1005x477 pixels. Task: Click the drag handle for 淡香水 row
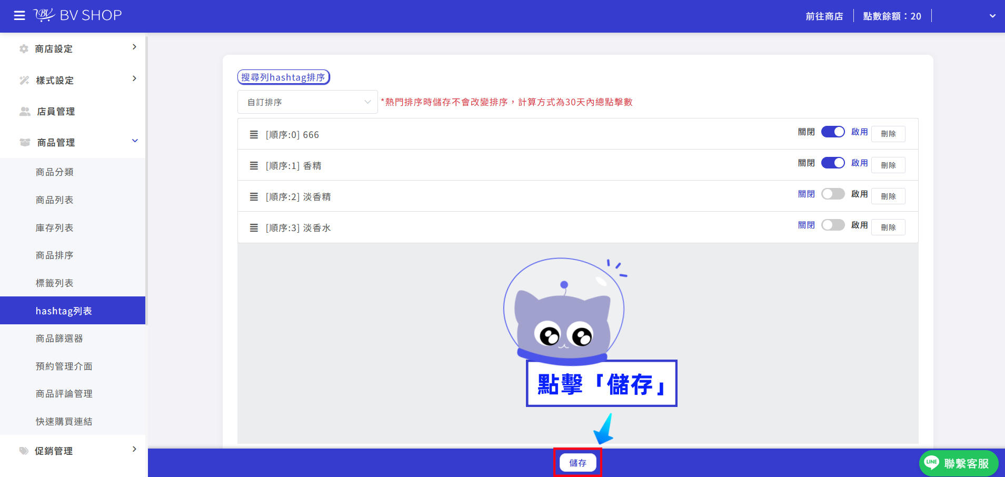pos(254,228)
